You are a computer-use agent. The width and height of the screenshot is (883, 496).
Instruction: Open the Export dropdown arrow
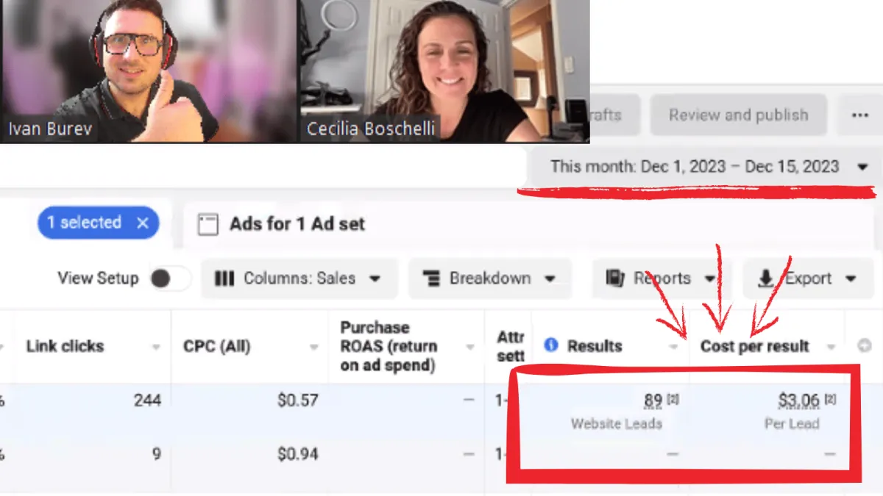851,279
